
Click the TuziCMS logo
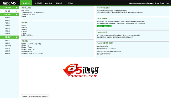pyautogui.click(x=9, y=3)
